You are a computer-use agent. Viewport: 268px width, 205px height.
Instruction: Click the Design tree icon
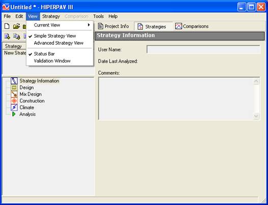pyautogui.click(x=14, y=87)
